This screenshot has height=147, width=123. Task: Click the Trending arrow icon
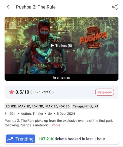click(10, 139)
